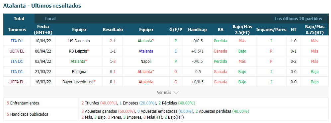Select the Total tab
This screenshot has width=331, height=123.
coord(19,19)
